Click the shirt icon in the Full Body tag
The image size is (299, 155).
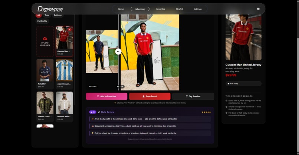[229, 84]
